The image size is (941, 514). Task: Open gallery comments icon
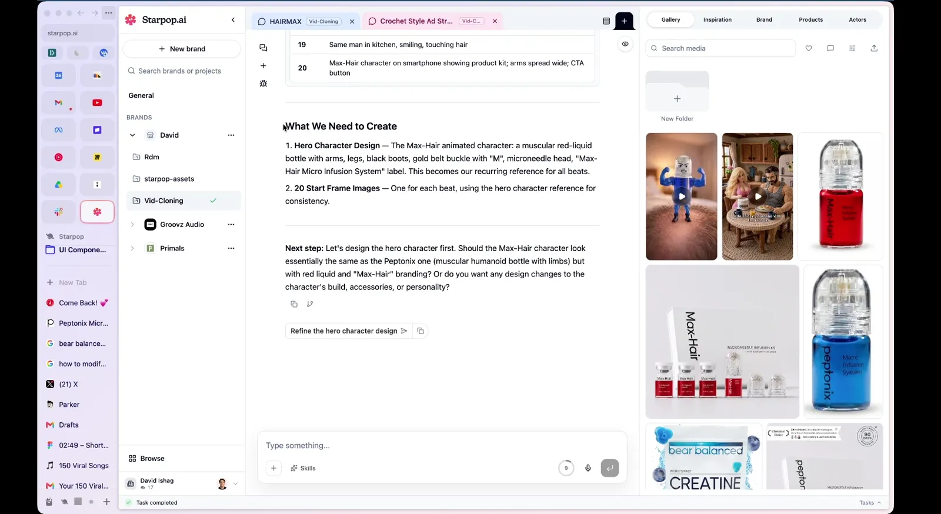coord(830,48)
